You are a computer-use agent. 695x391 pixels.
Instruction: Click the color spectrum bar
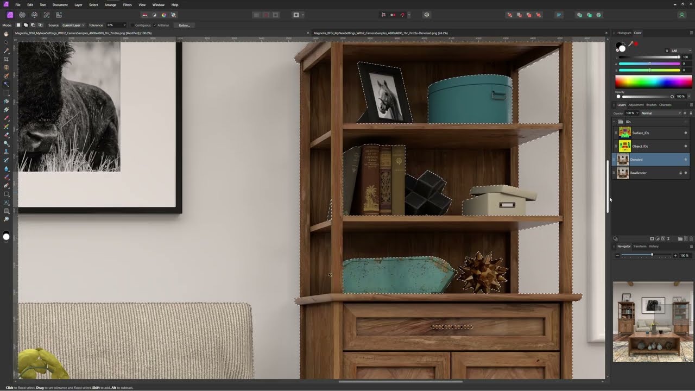653,82
